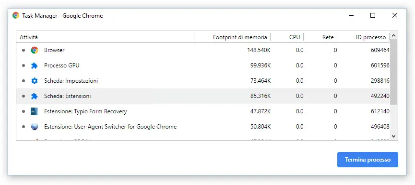Click the Chrome logo in title bar
The height and width of the screenshot is (185, 415).
(x=16, y=16)
